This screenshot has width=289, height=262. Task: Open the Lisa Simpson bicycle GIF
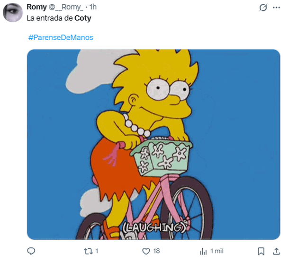153,142
